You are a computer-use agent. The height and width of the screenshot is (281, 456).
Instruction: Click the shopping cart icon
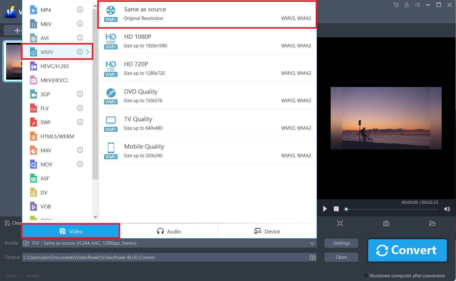[396, 5]
